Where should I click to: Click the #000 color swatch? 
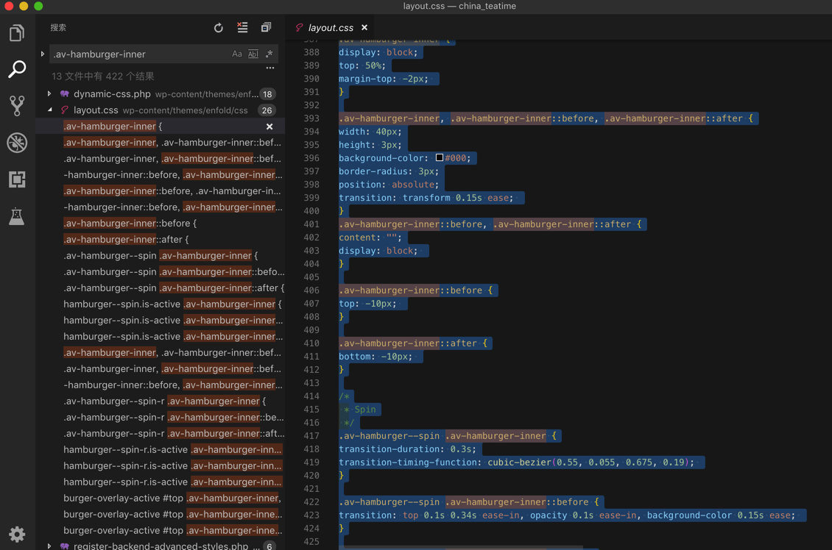click(440, 158)
